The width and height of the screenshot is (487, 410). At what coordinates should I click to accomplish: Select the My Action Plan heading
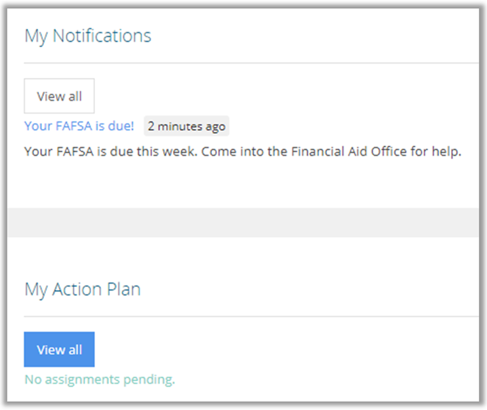[82, 289]
